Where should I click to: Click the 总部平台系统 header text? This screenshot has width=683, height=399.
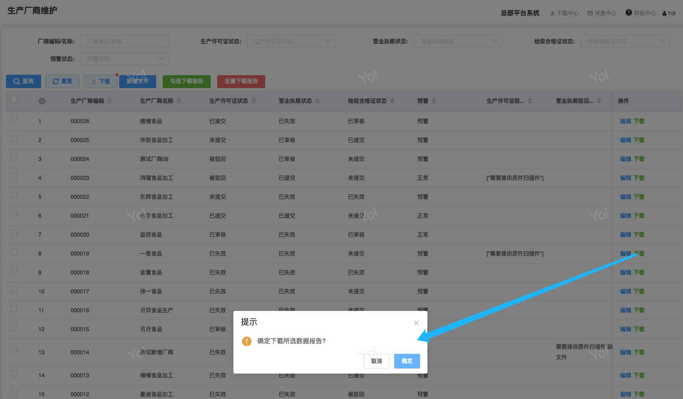[520, 13]
